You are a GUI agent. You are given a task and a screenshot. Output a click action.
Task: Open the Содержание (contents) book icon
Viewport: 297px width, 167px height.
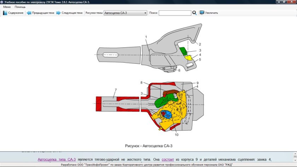point(5,13)
